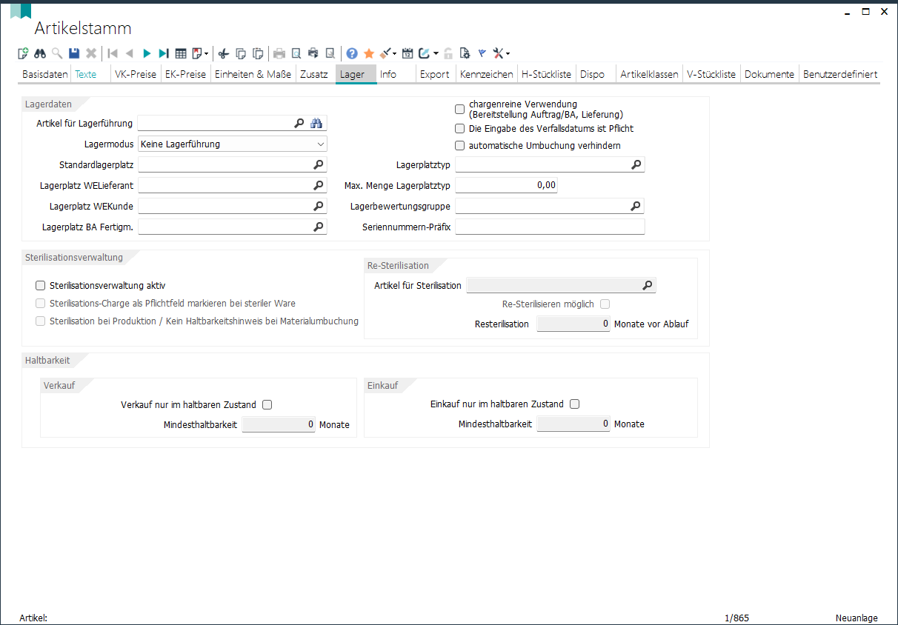Viewport: 898px width, 625px height.
Task: Open the table list view icon
Action: click(181, 53)
